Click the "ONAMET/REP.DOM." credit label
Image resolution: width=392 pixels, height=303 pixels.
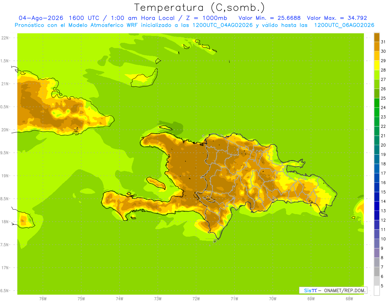344,290
